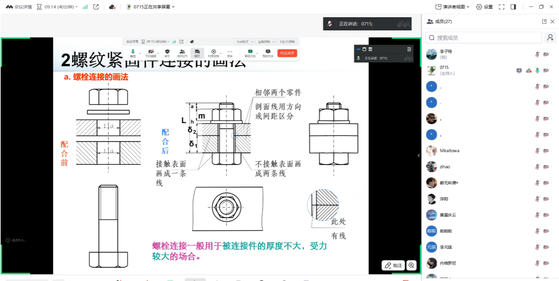
Task: Click the zoom magnifier icon beside 批注
Action: [412, 265]
